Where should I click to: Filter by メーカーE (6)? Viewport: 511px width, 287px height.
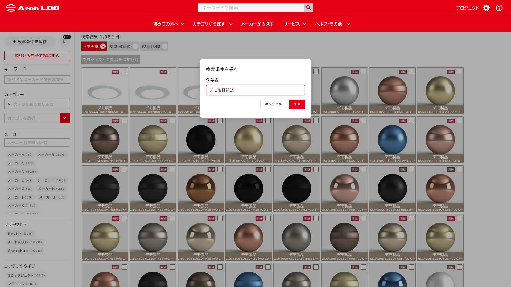[19, 180]
